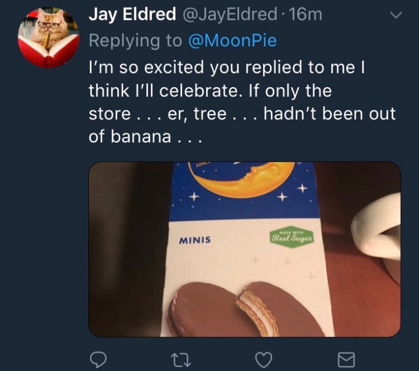Reply to Jay Eldred's tweet
This screenshot has height=371, width=419.
coord(100,358)
